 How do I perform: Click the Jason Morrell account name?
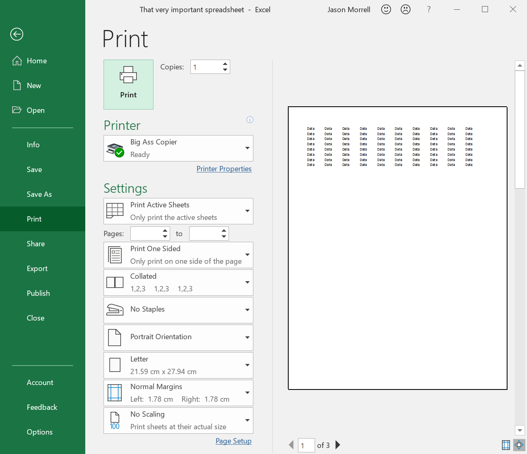click(349, 10)
